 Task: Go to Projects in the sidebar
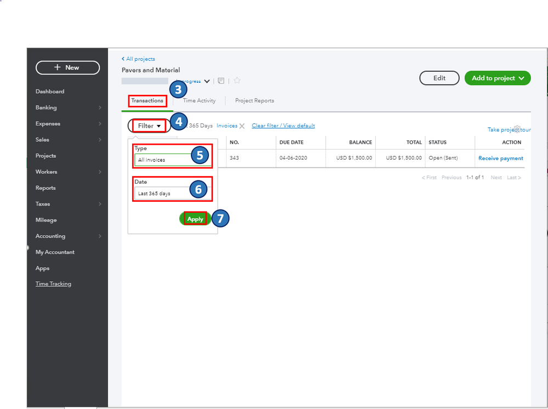[46, 156]
